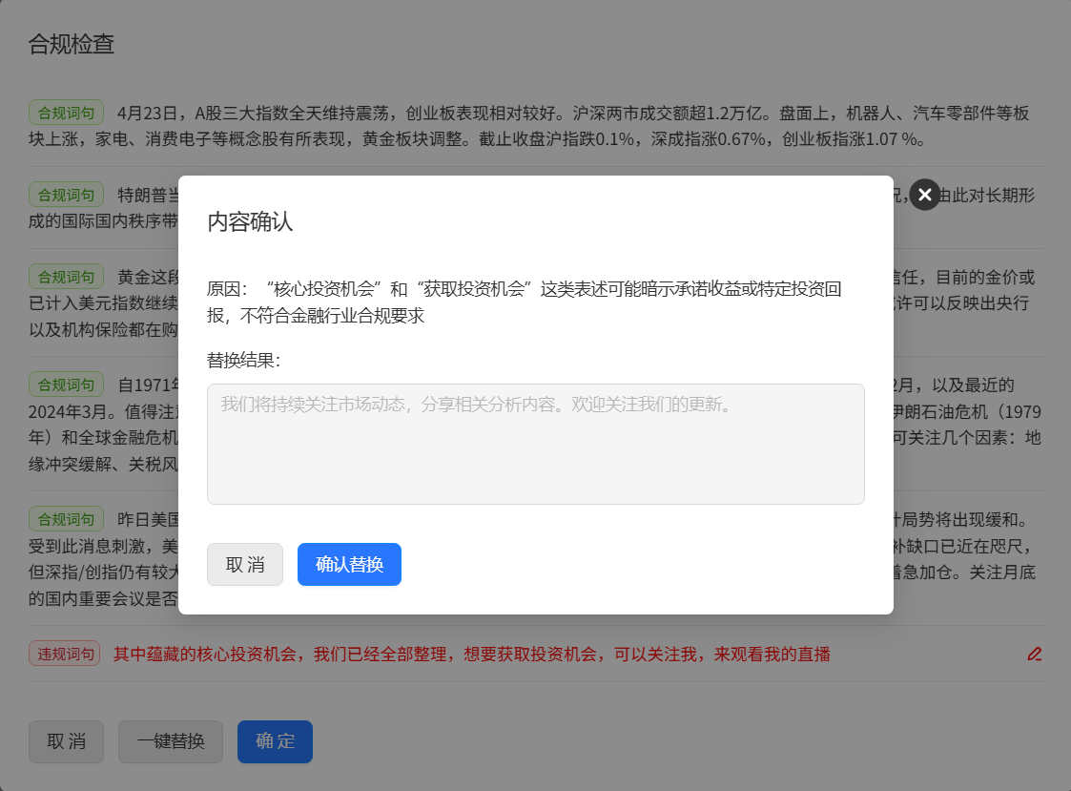Click the 原因 explanation text in dialog
This screenshot has height=791, width=1071.
pos(525,302)
